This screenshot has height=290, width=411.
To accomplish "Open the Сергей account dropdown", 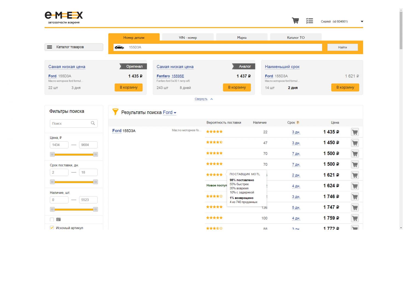I will tap(342, 21).
